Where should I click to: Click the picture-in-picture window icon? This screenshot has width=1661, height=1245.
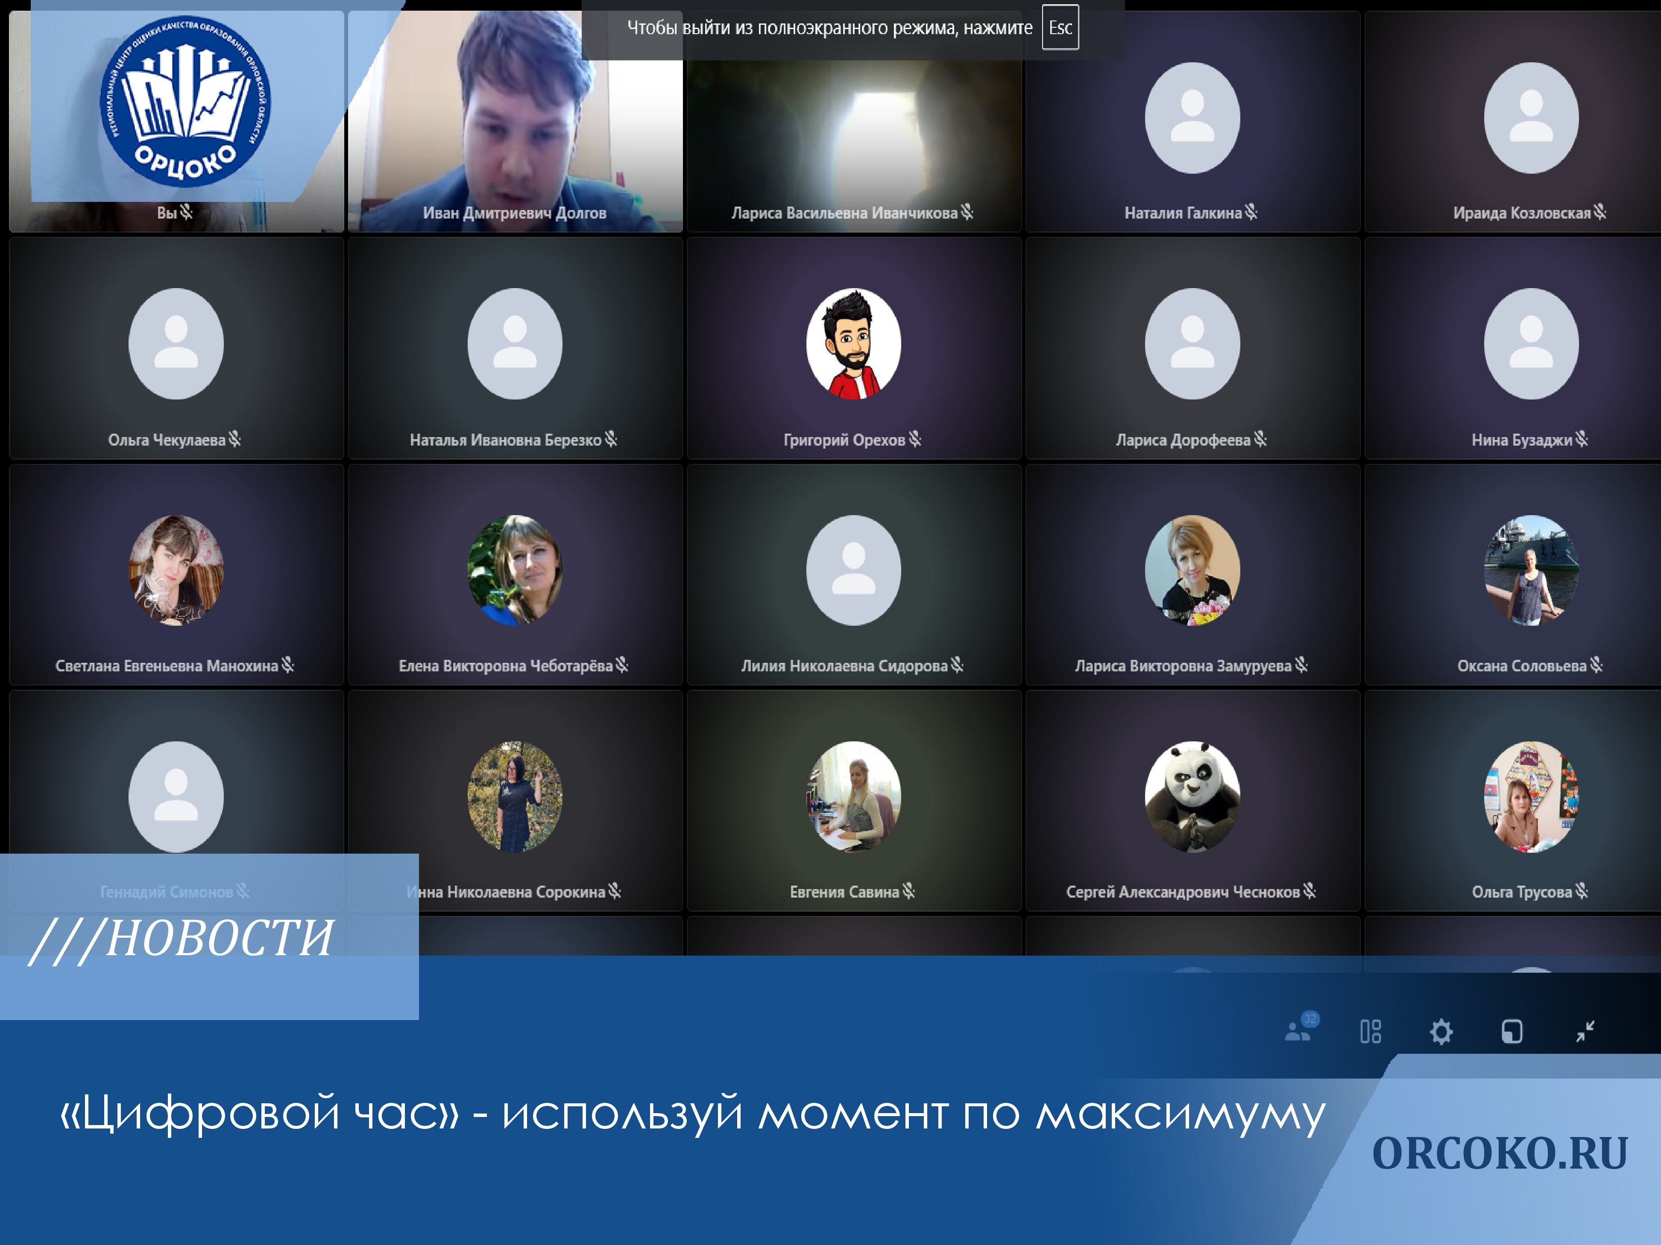[1512, 1032]
